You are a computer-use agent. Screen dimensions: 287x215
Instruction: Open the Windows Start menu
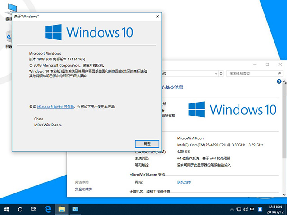click(7, 209)
